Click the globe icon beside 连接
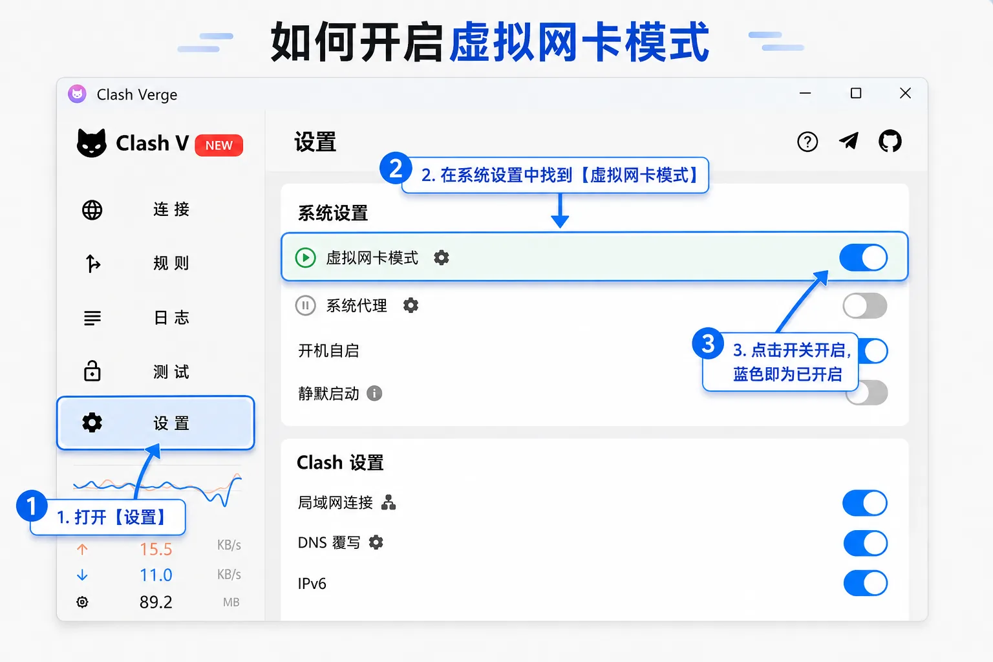The width and height of the screenshot is (993, 662). (92, 210)
